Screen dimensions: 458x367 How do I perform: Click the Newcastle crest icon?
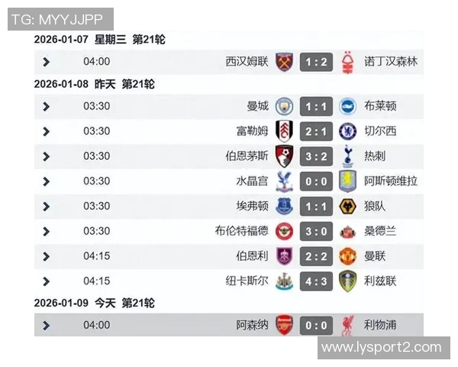click(x=284, y=281)
